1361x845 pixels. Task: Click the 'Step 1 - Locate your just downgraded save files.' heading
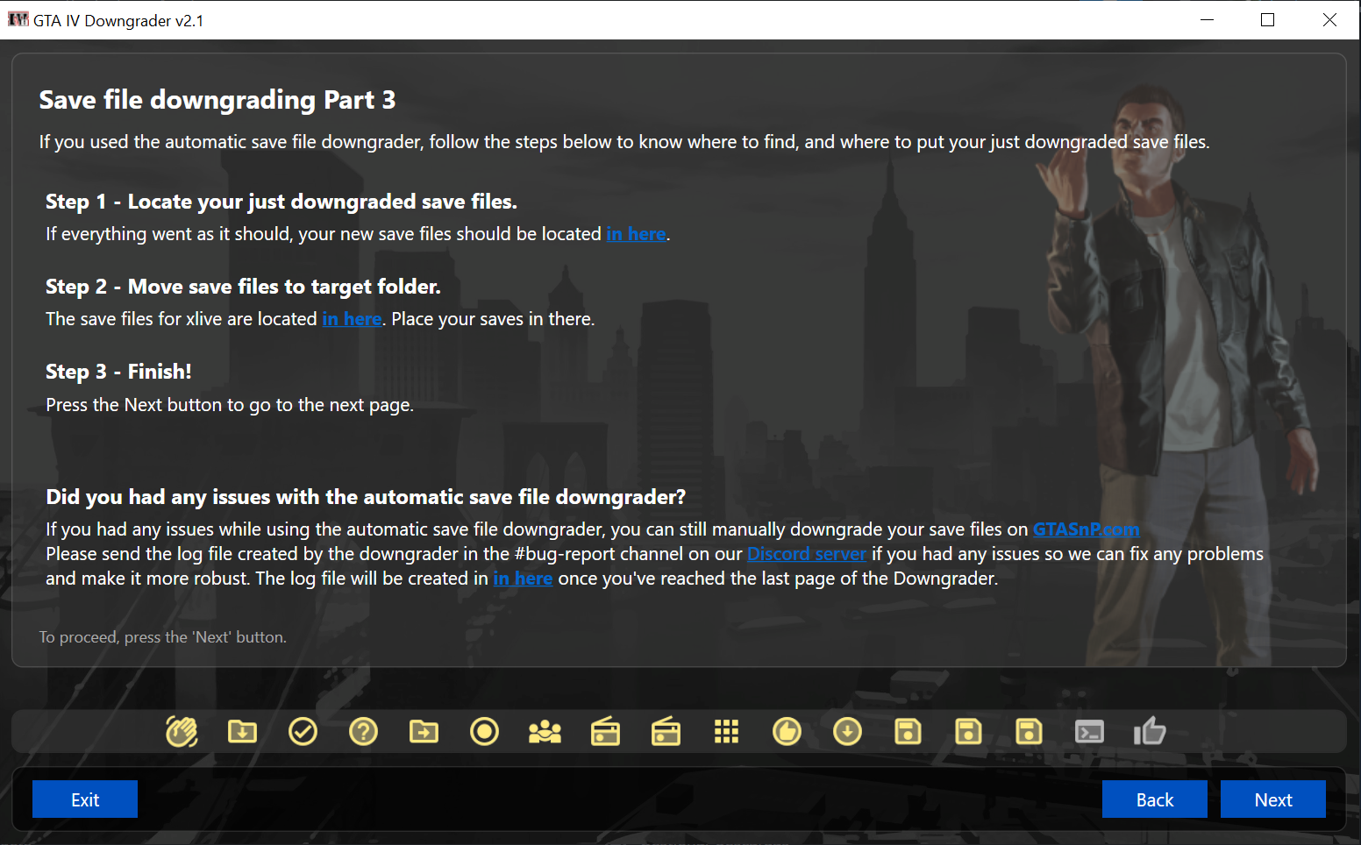(x=281, y=202)
